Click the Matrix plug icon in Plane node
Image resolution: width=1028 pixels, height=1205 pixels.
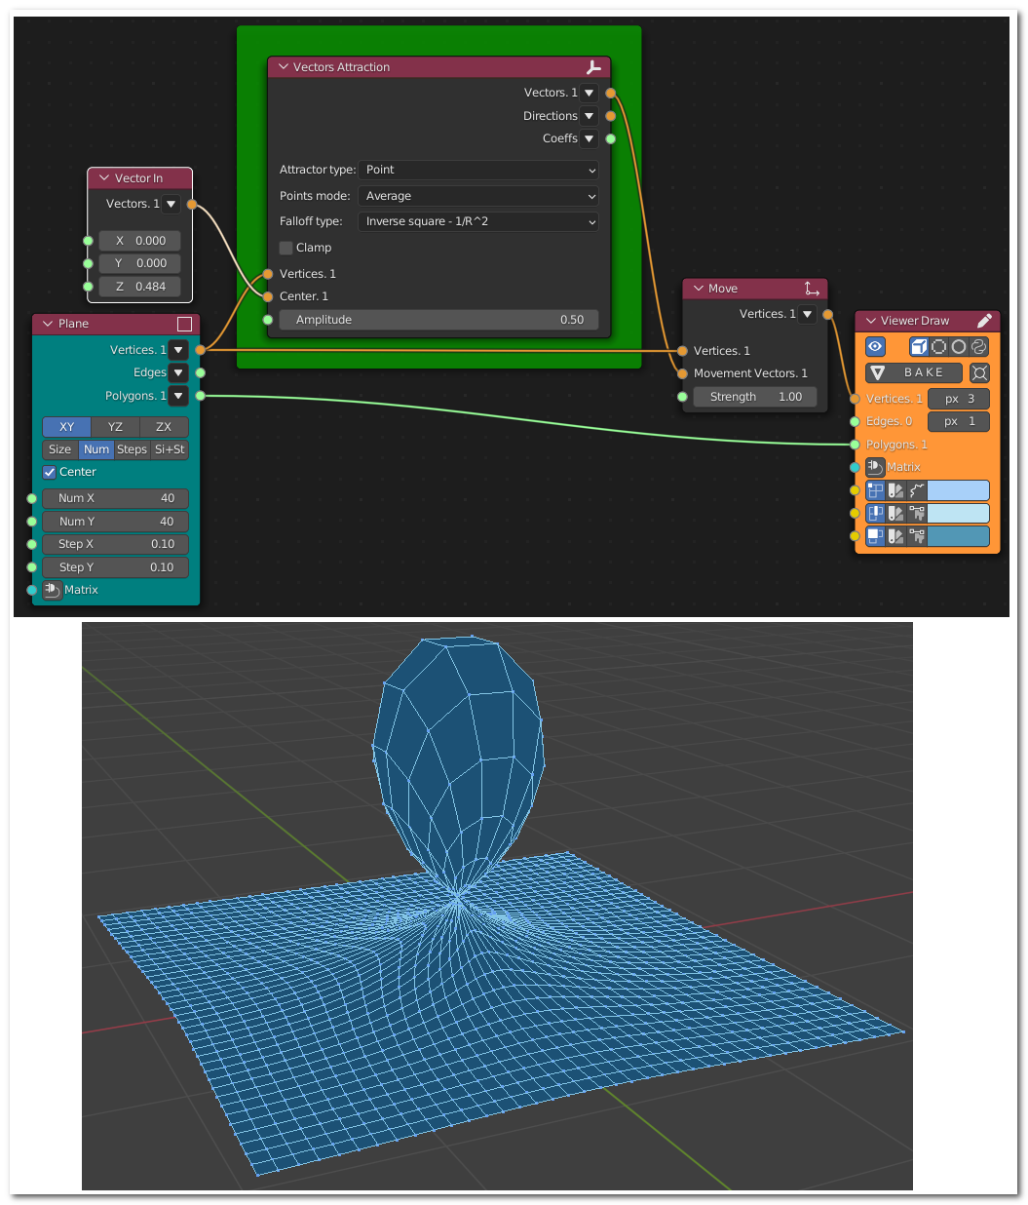[53, 590]
